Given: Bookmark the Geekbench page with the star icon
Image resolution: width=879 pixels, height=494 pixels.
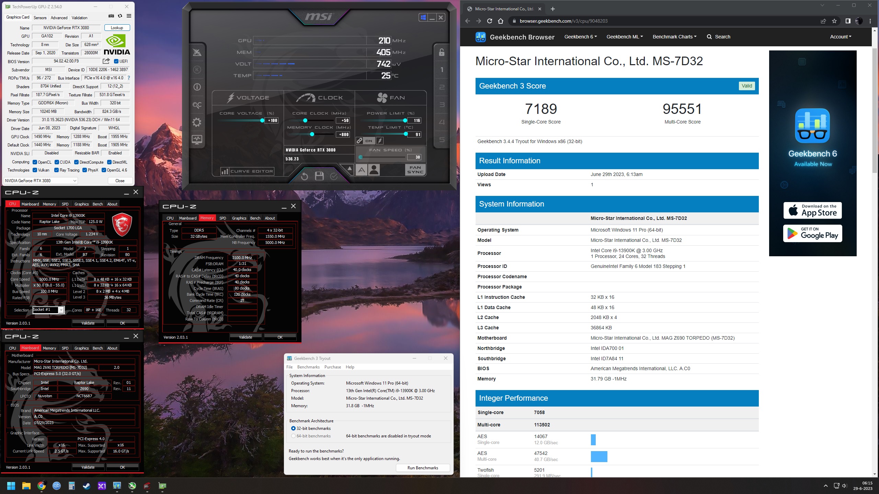Looking at the screenshot, I should [x=834, y=21].
